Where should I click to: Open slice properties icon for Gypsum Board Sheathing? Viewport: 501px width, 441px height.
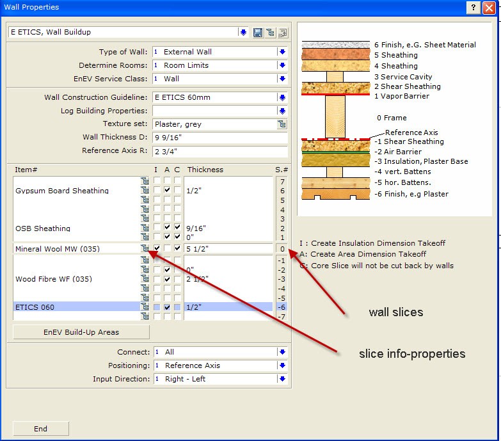[x=145, y=191]
